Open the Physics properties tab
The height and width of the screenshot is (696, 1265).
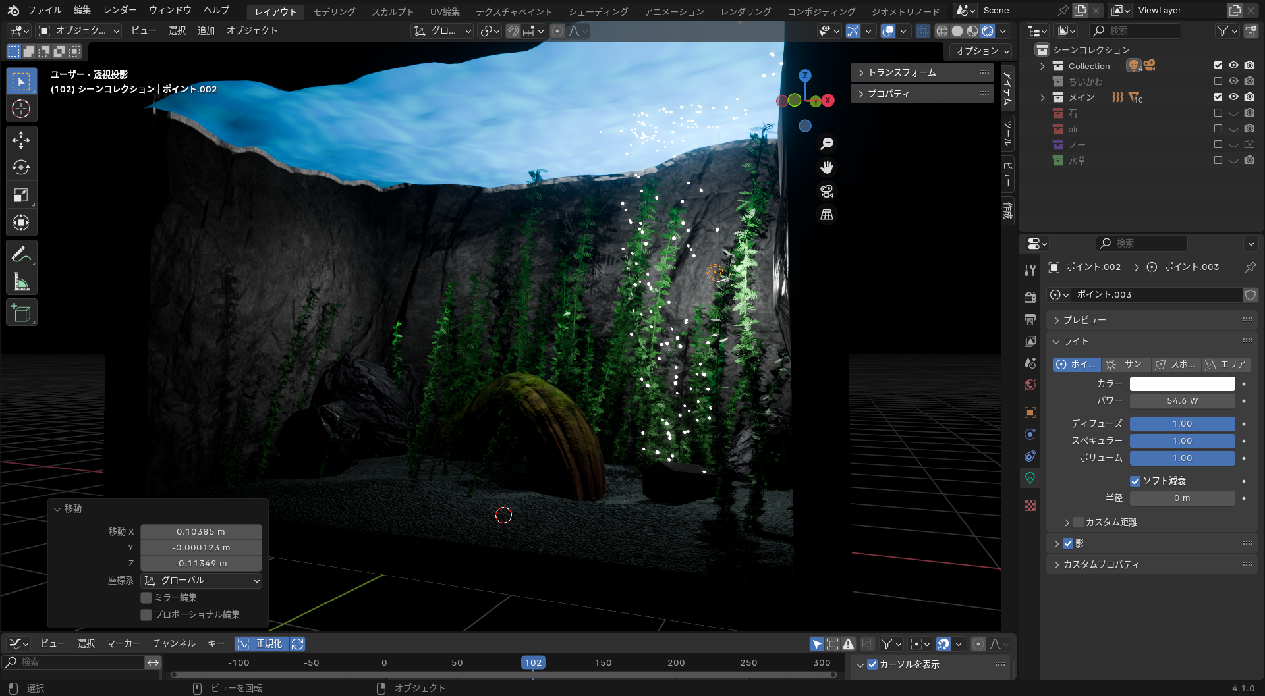point(1030,434)
